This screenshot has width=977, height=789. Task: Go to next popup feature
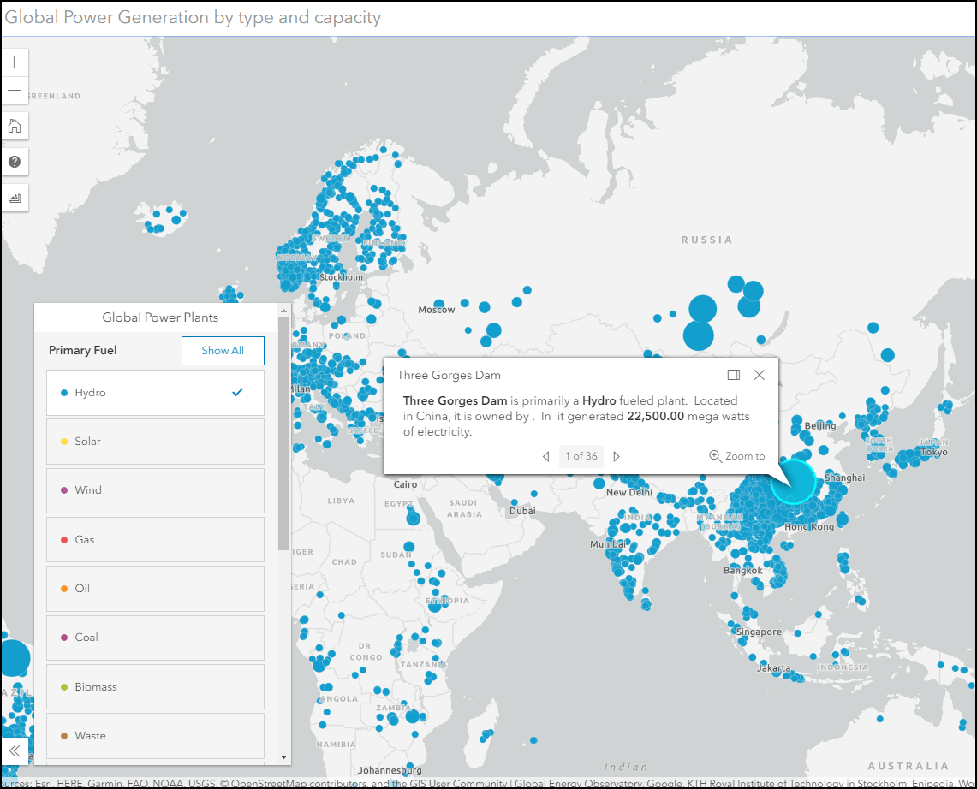pyautogui.click(x=617, y=456)
